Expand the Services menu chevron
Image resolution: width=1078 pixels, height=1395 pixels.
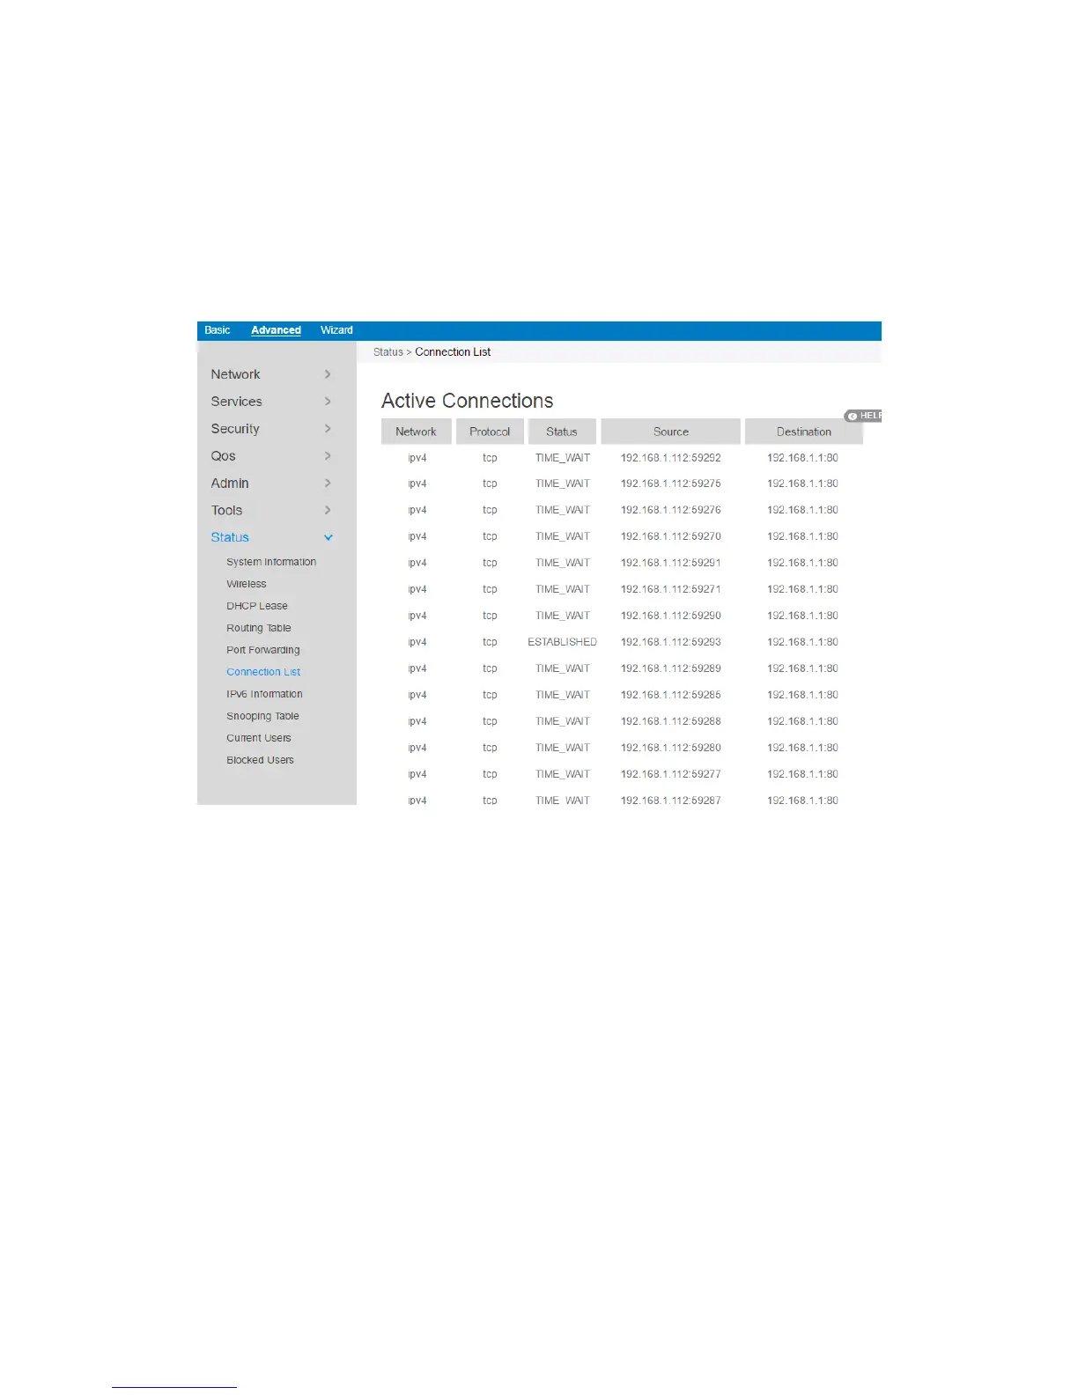328,402
